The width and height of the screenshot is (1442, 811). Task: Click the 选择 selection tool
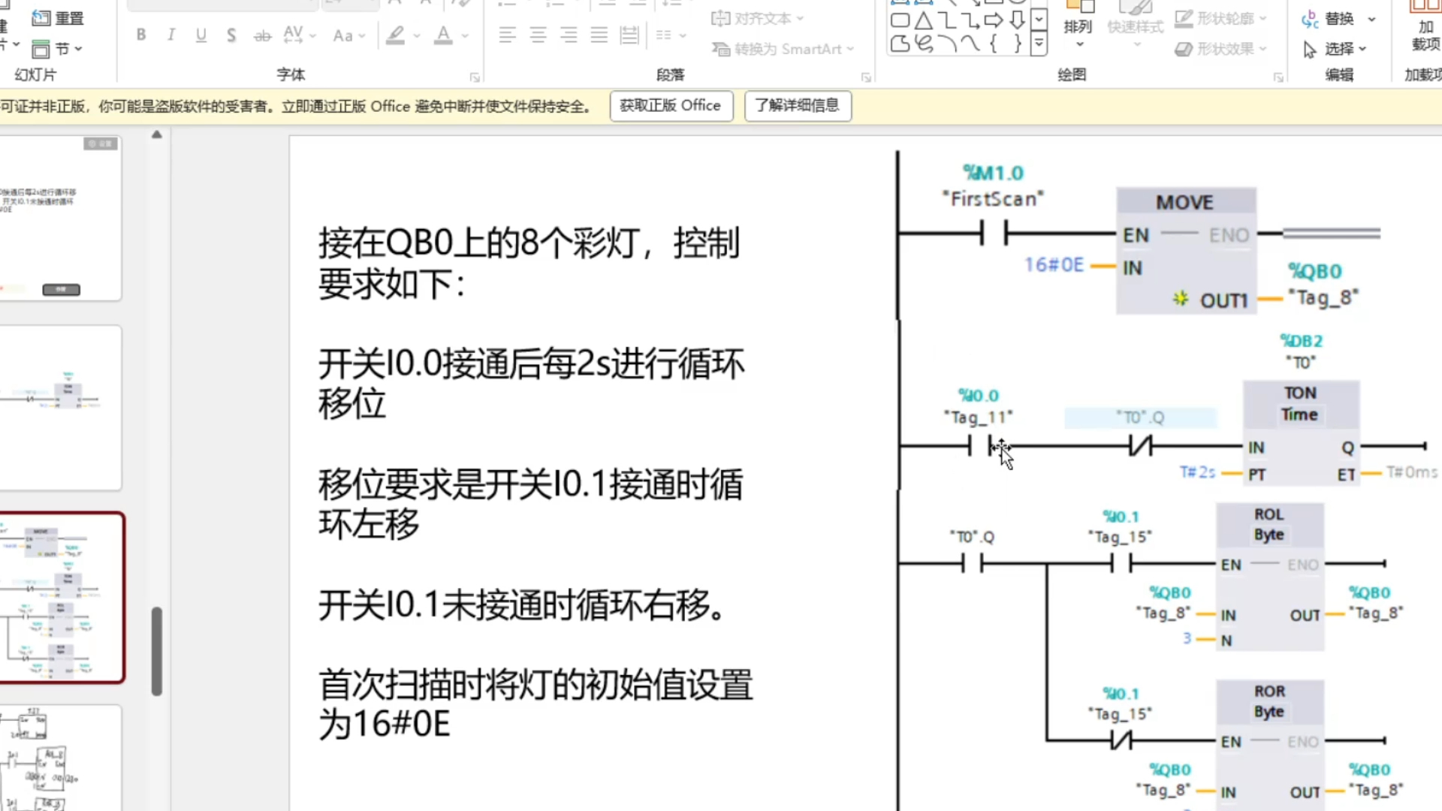click(x=1338, y=49)
